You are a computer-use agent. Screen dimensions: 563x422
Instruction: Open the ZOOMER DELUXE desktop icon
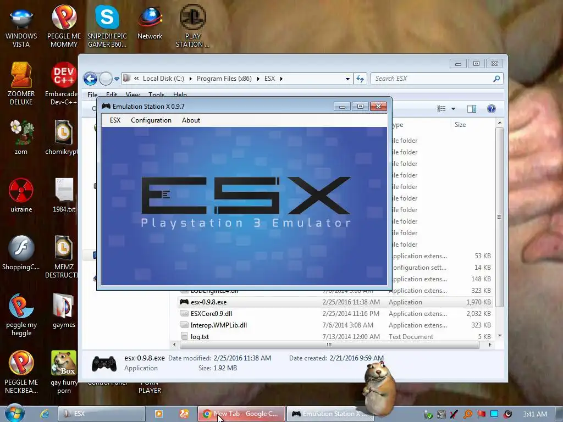click(x=21, y=84)
